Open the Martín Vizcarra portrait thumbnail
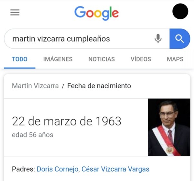 (x=169, y=127)
